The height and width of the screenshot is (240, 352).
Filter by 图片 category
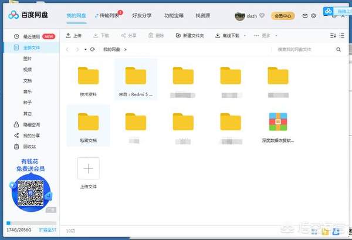[x=28, y=59]
